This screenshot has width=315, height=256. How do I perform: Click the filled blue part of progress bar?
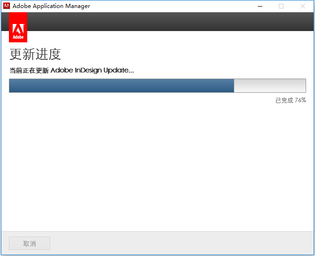pos(122,86)
